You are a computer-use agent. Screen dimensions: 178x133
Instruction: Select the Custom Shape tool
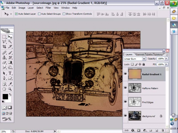pyautogui.click(x=10, y=78)
